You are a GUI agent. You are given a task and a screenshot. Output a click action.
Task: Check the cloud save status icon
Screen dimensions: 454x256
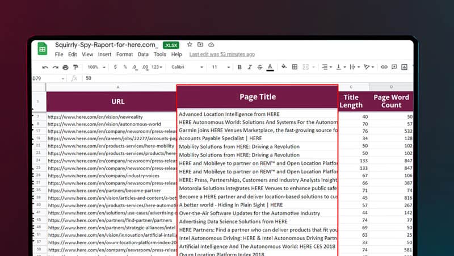tap(211, 45)
